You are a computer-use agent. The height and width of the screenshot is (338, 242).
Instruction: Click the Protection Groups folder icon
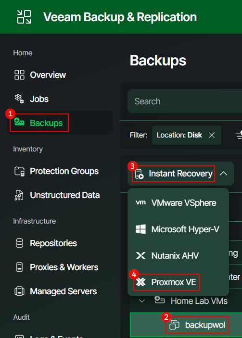[x=19, y=171]
